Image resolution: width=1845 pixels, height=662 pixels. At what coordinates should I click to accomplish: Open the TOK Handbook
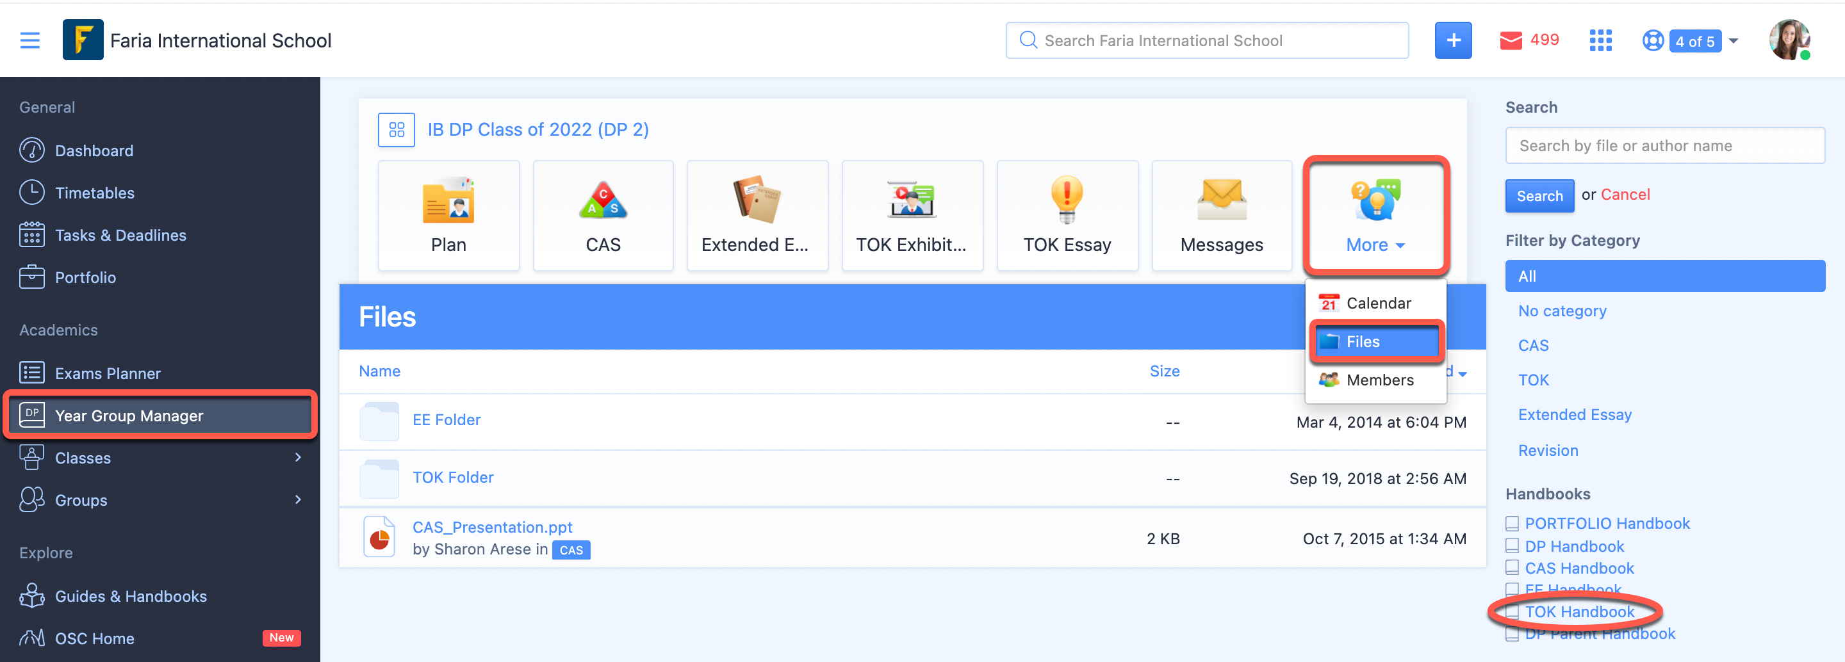pyautogui.click(x=1579, y=612)
